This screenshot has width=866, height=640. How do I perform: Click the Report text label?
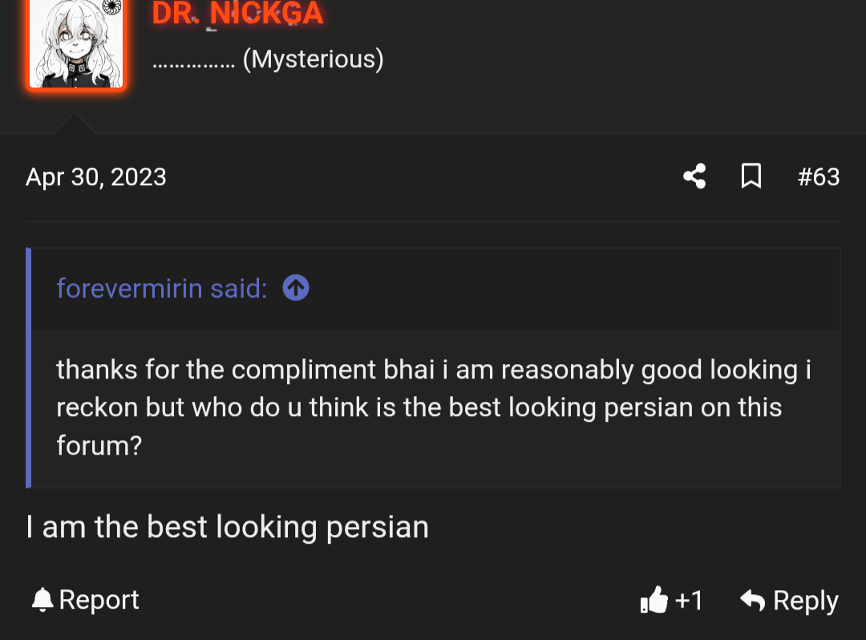coord(99,600)
